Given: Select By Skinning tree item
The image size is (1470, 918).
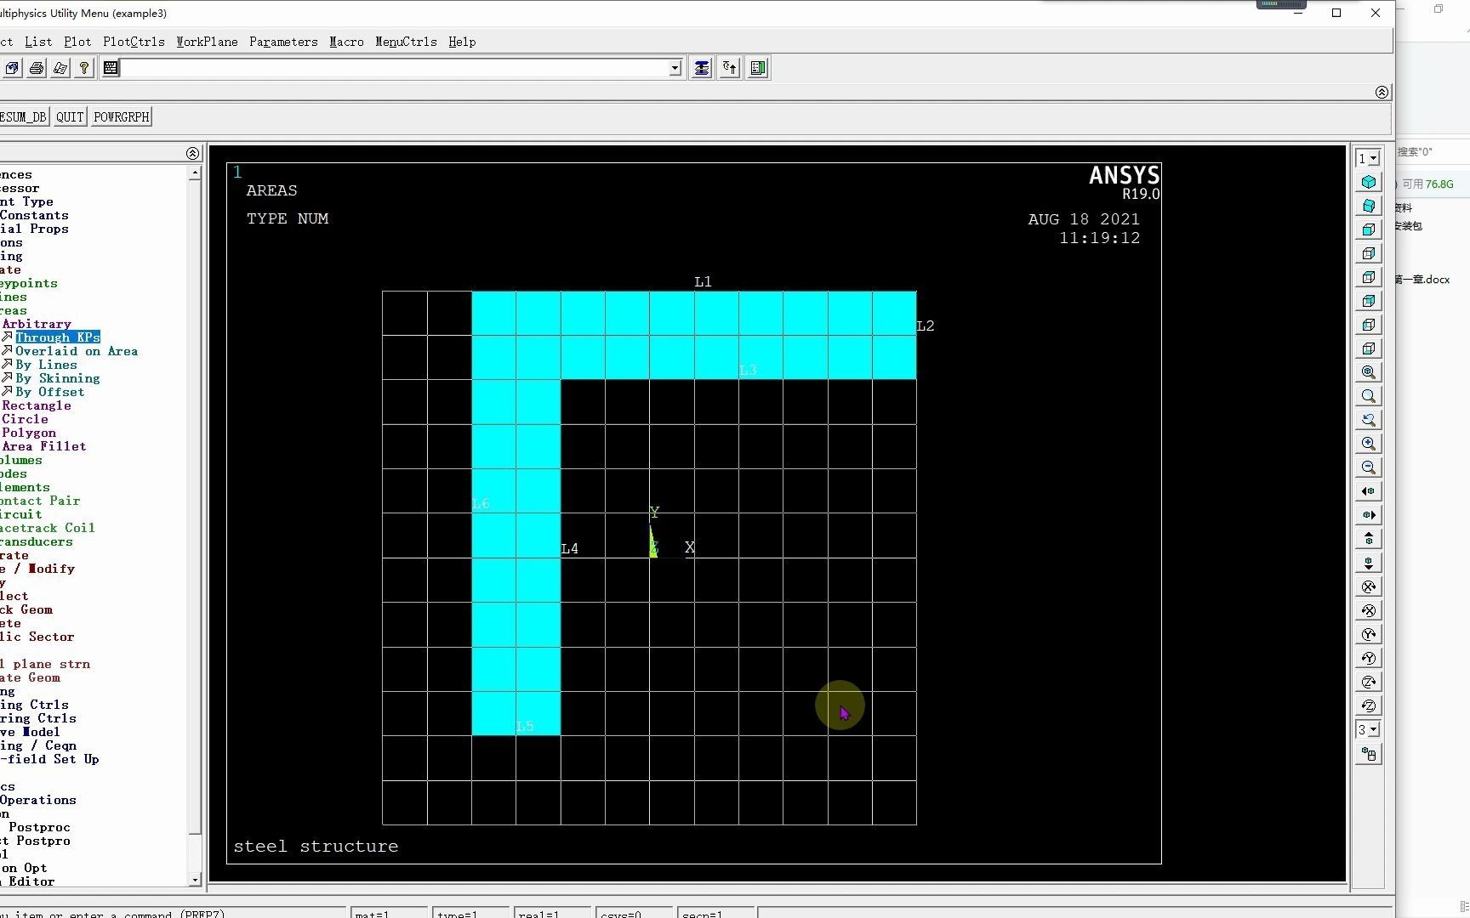Looking at the screenshot, I should pyautogui.click(x=58, y=378).
